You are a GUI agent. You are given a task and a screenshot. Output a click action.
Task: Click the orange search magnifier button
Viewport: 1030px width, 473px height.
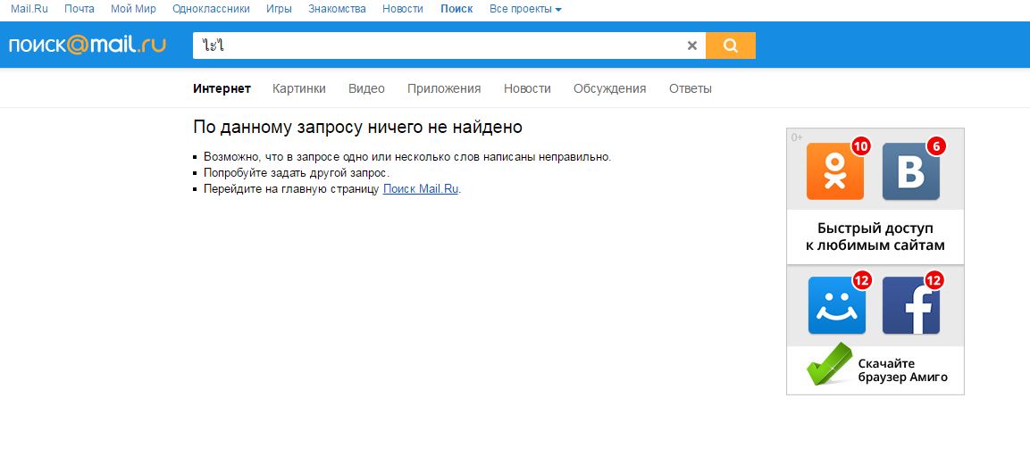tap(731, 46)
